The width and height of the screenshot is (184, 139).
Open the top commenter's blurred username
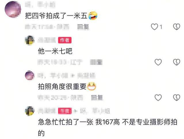coord(40,5)
